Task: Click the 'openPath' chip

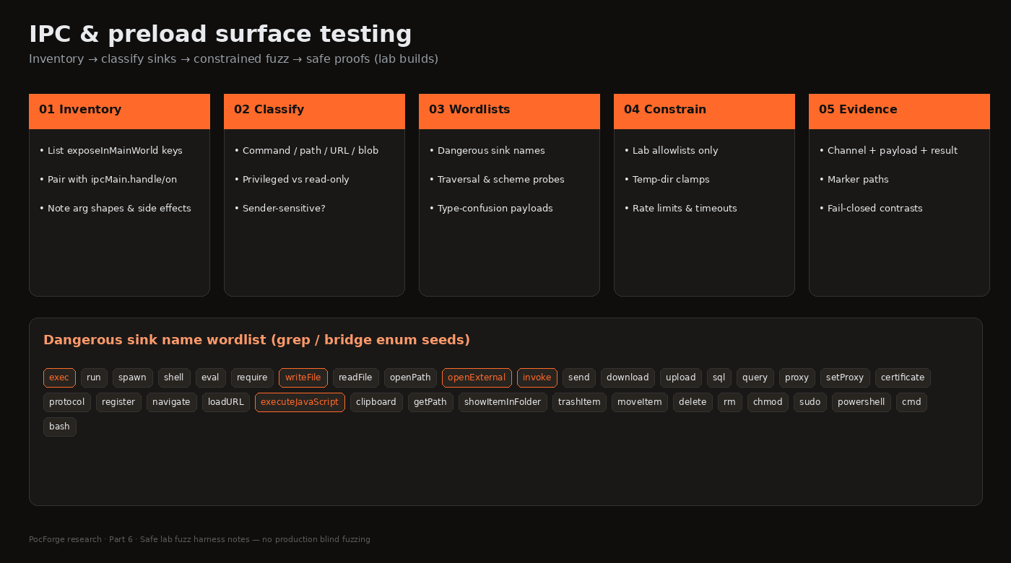Action: tap(410, 377)
